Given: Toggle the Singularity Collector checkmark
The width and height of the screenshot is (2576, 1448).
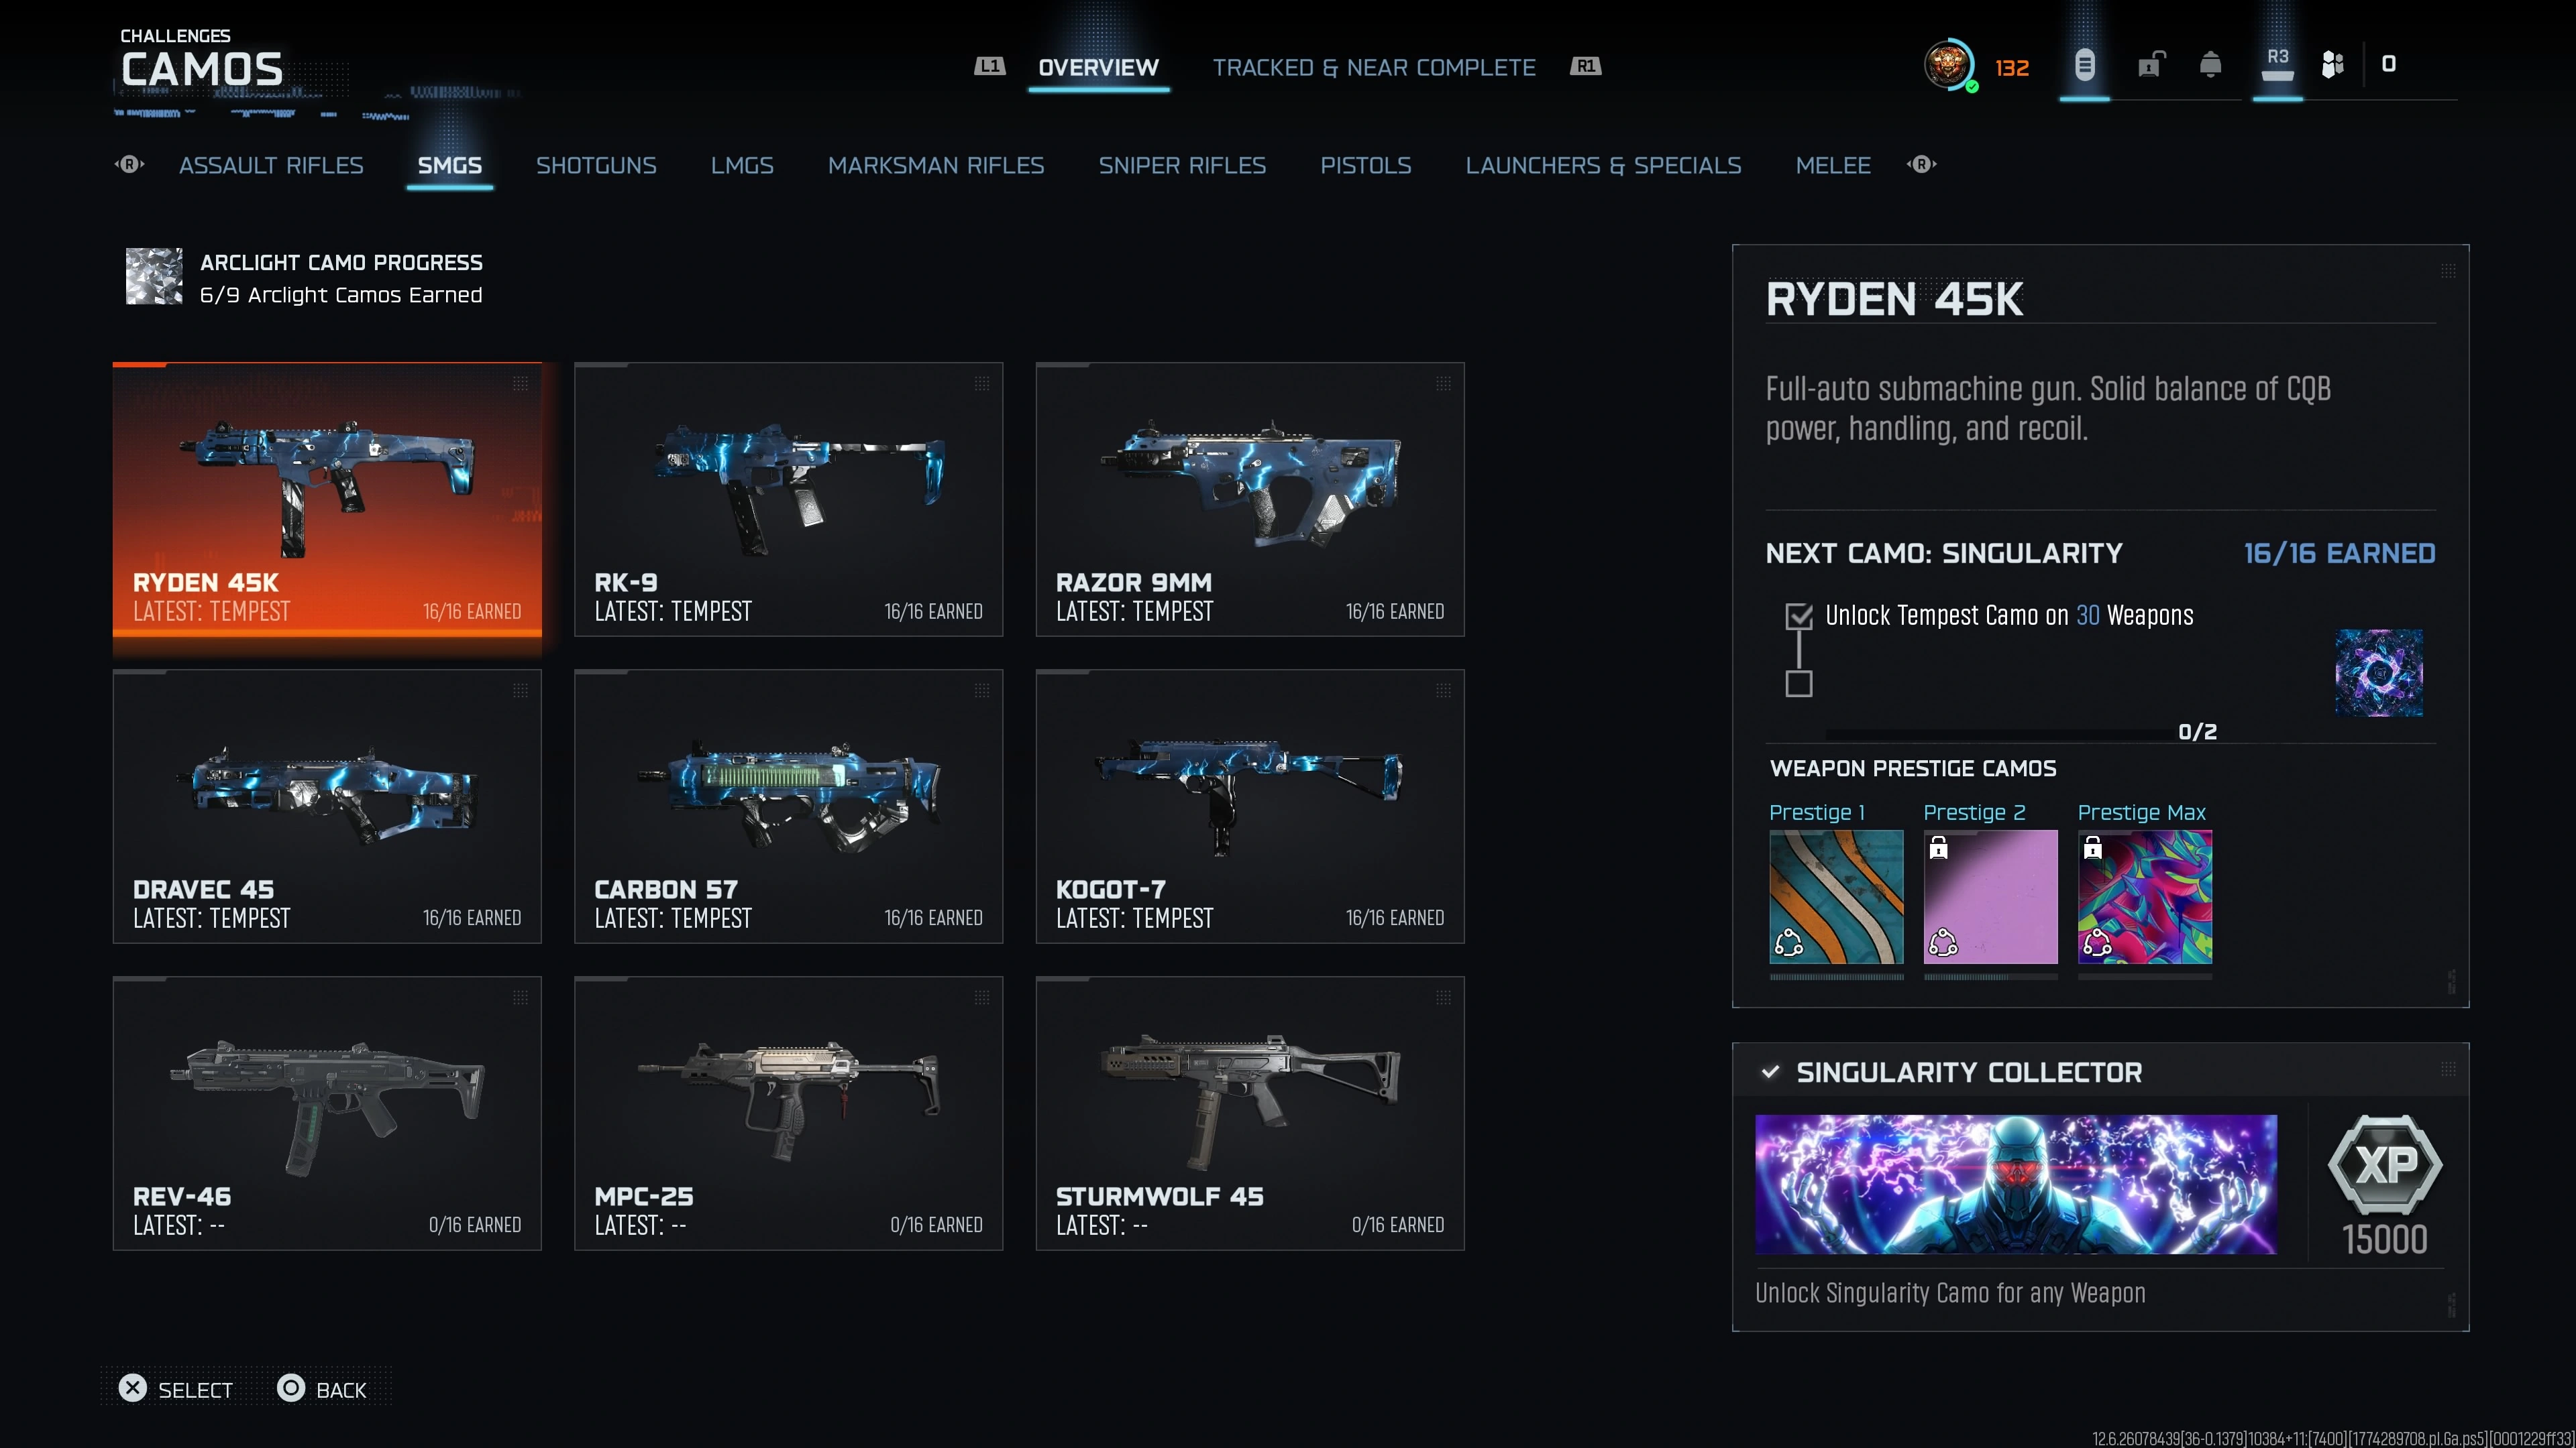Looking at the screenshot, I should tap(1770, 1071).
